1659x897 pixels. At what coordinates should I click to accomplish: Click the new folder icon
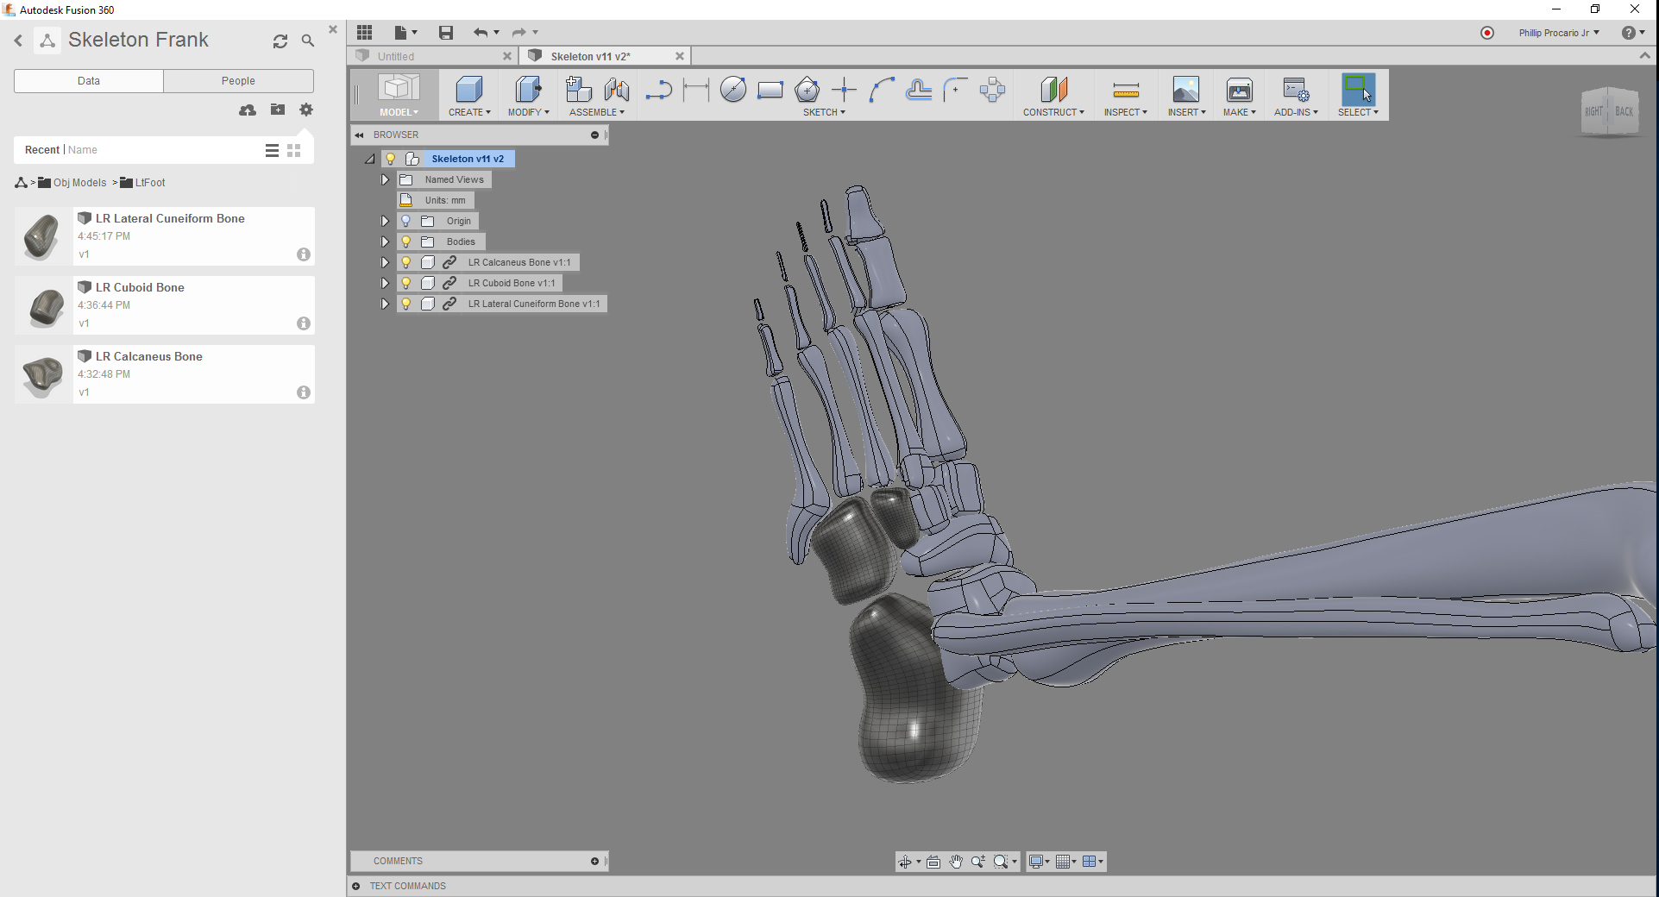(278, 110)
